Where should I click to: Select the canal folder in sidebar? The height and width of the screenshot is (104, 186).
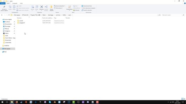6,36
